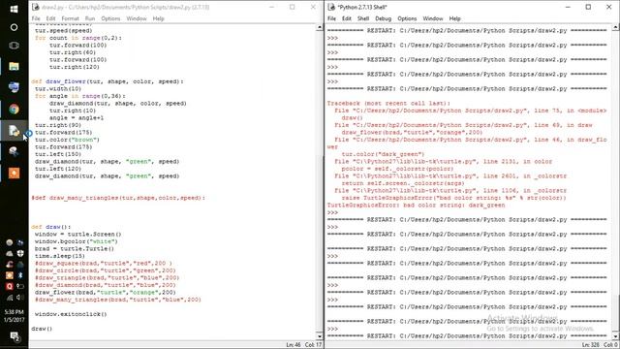The image size is (620, 349).
Task: Click the 'def draw():' line
Action: coord(51,227)
